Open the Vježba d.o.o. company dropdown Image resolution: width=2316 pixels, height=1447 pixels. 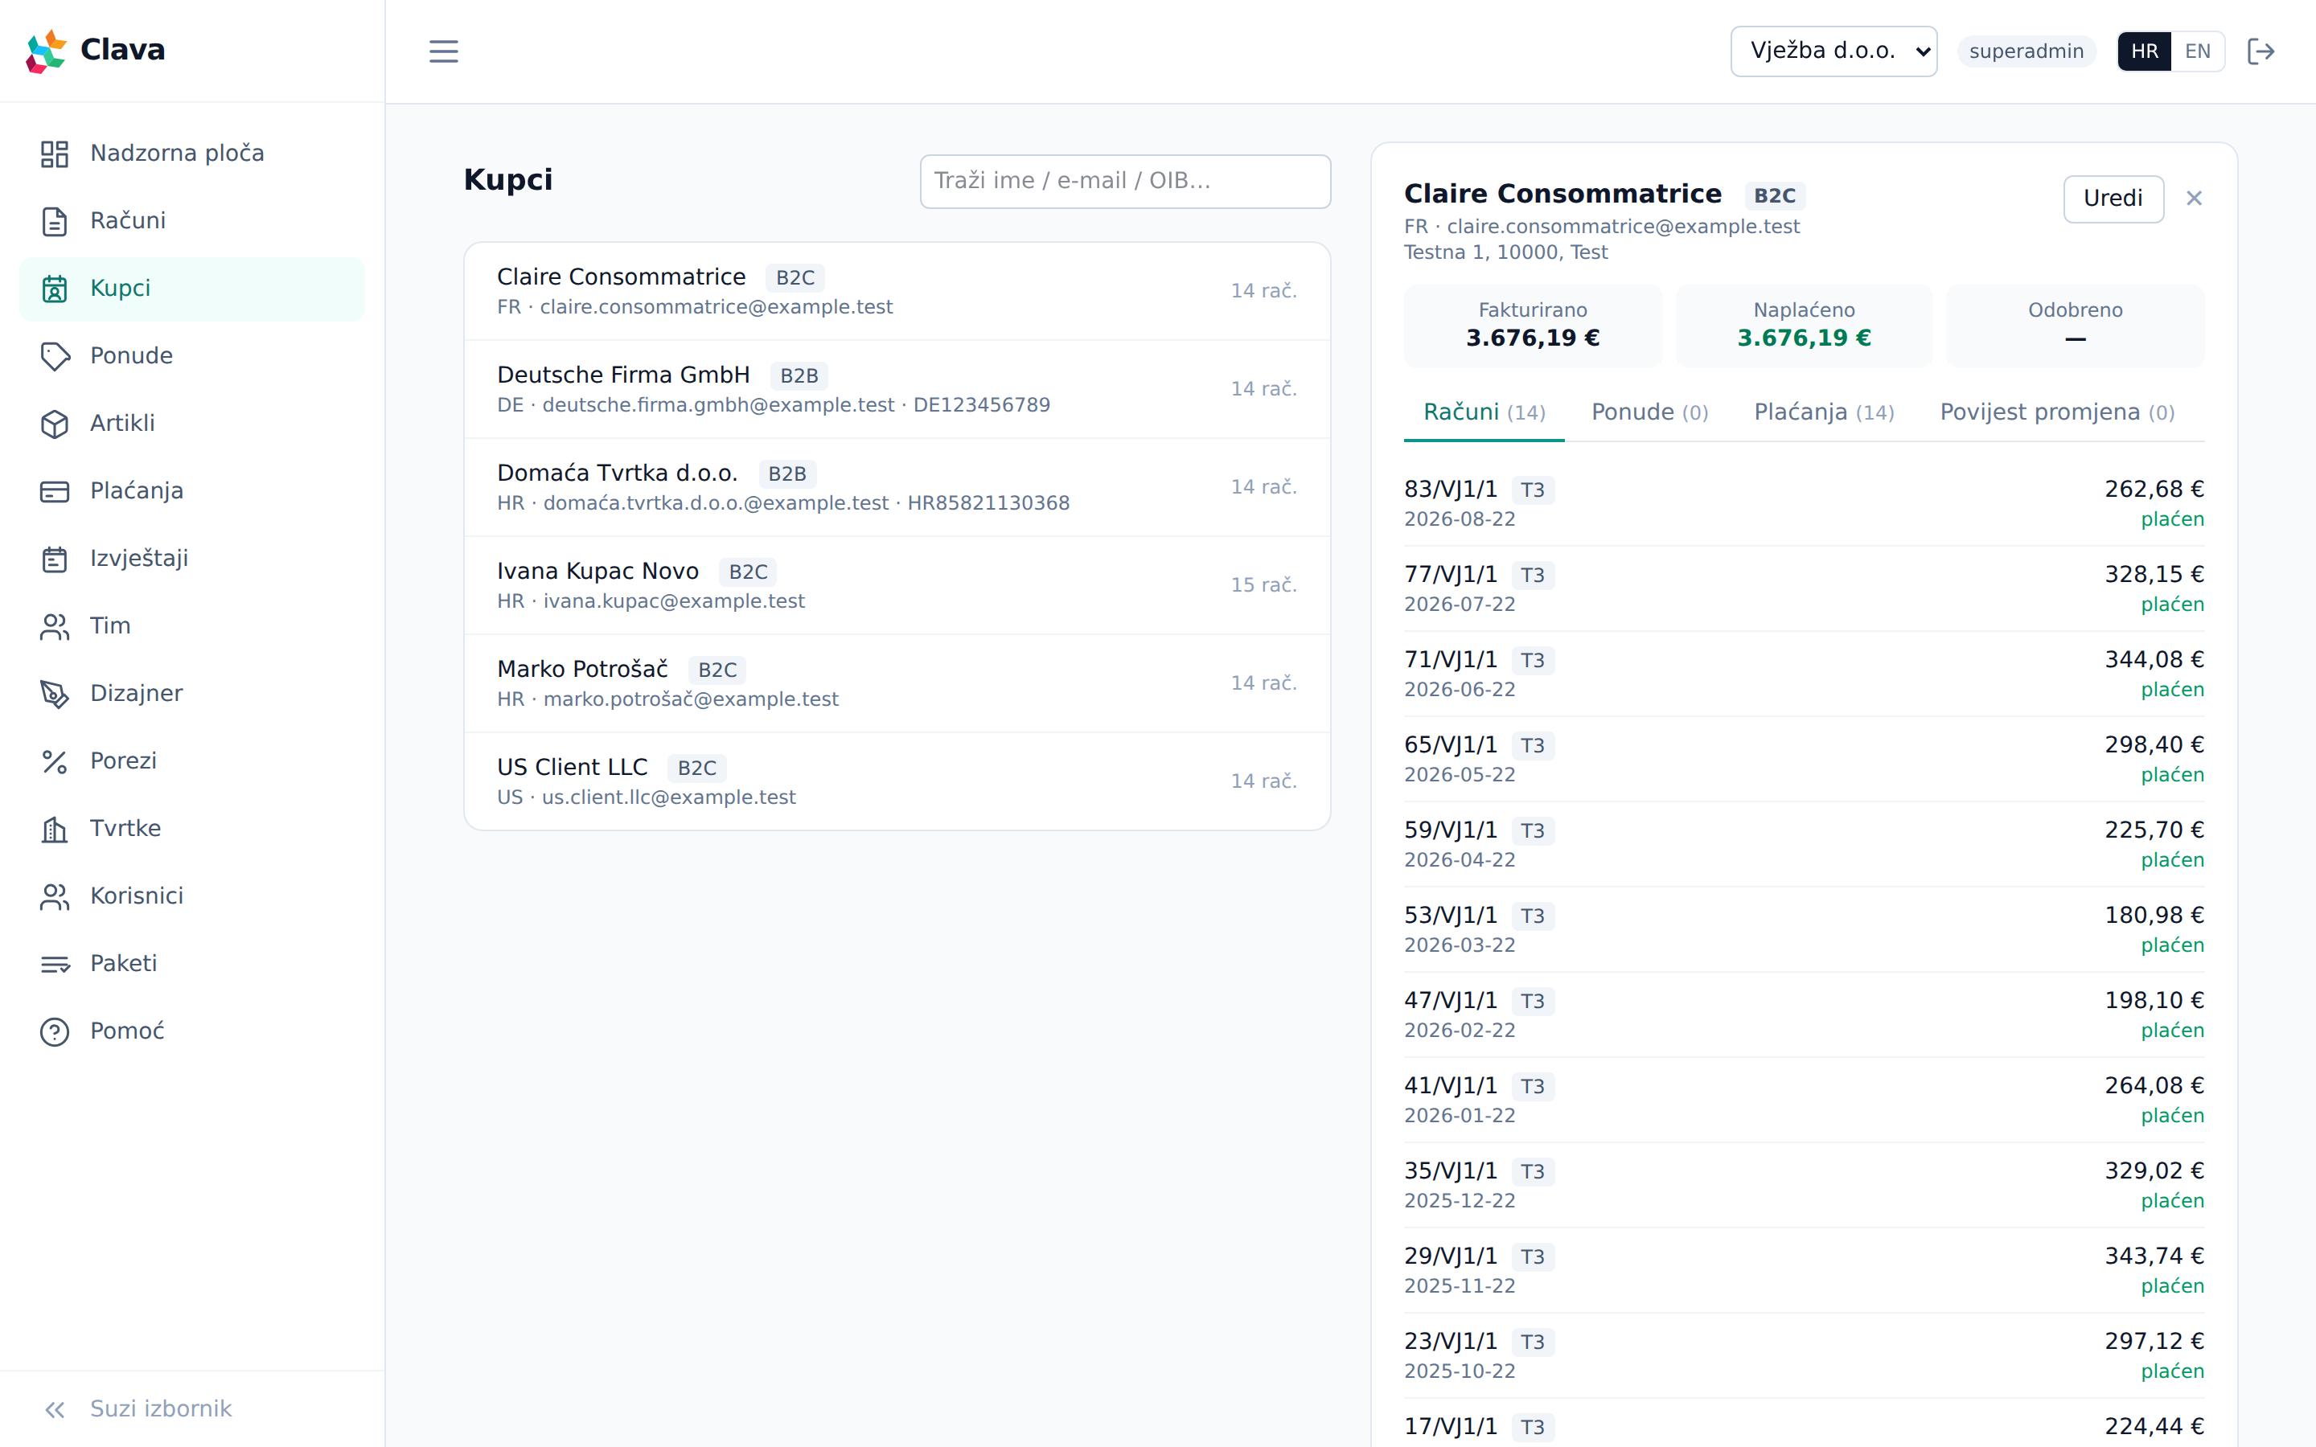tap(1833, 51)
